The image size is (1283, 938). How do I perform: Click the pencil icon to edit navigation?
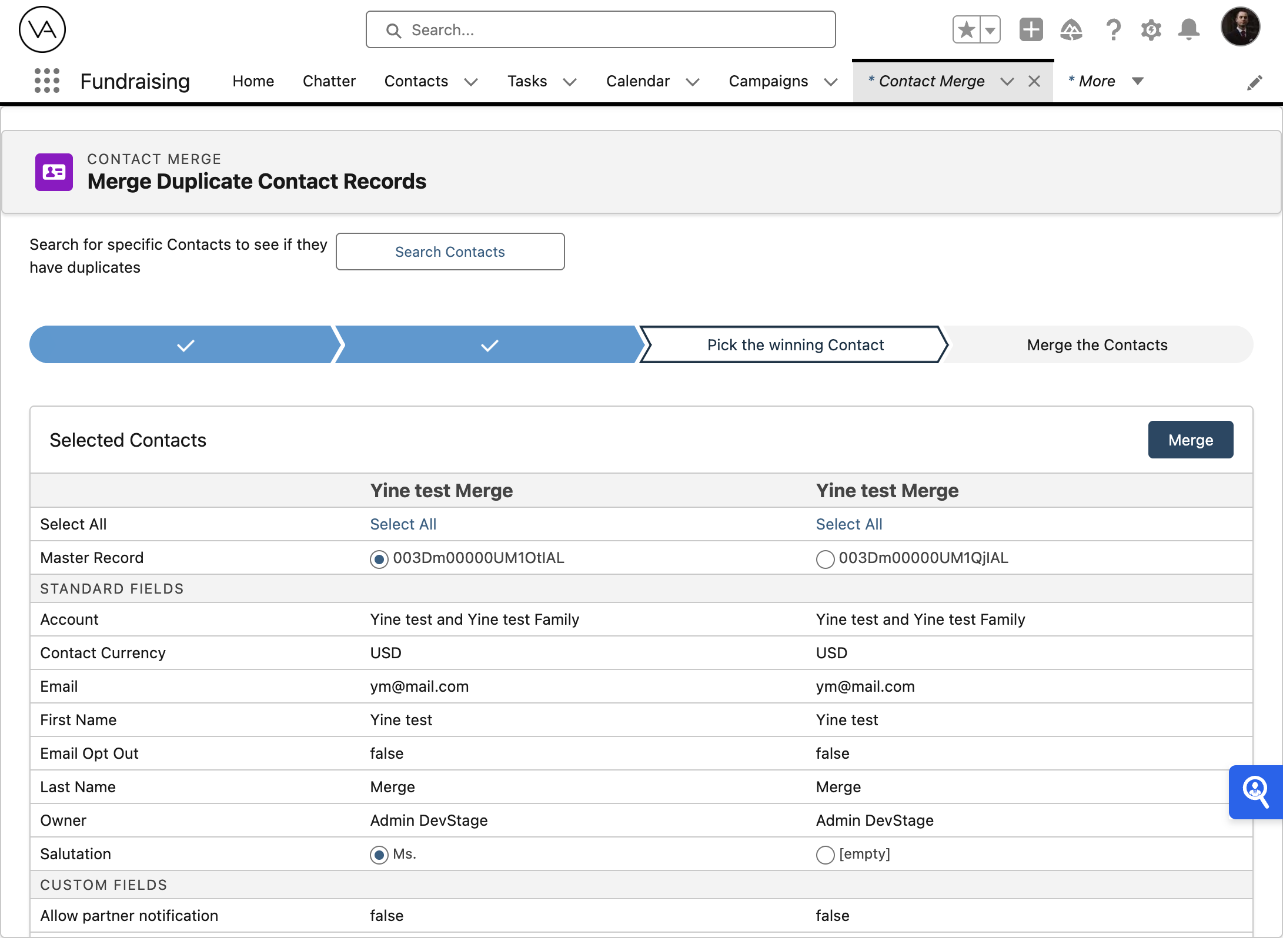point(1254,82)
